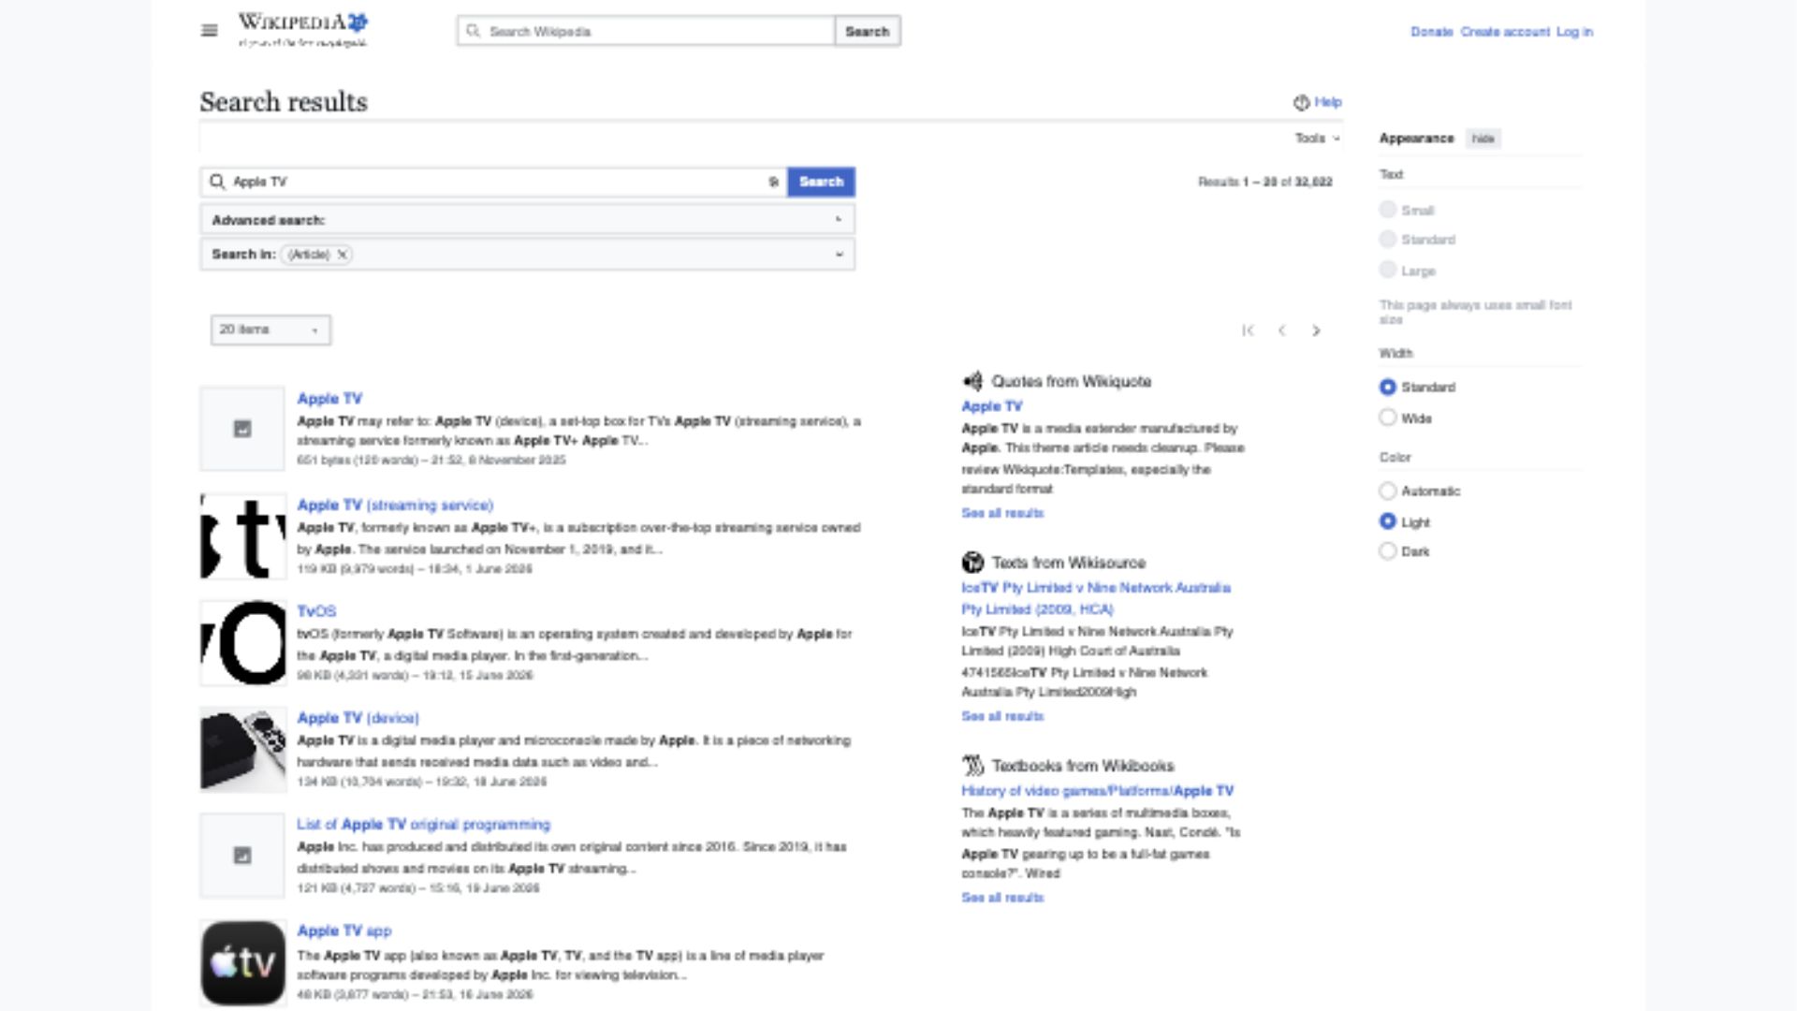This screenshot has height=1011, width=1797.
Task: Open the 20 items per page dropdown
Action: tap(270, 330)
